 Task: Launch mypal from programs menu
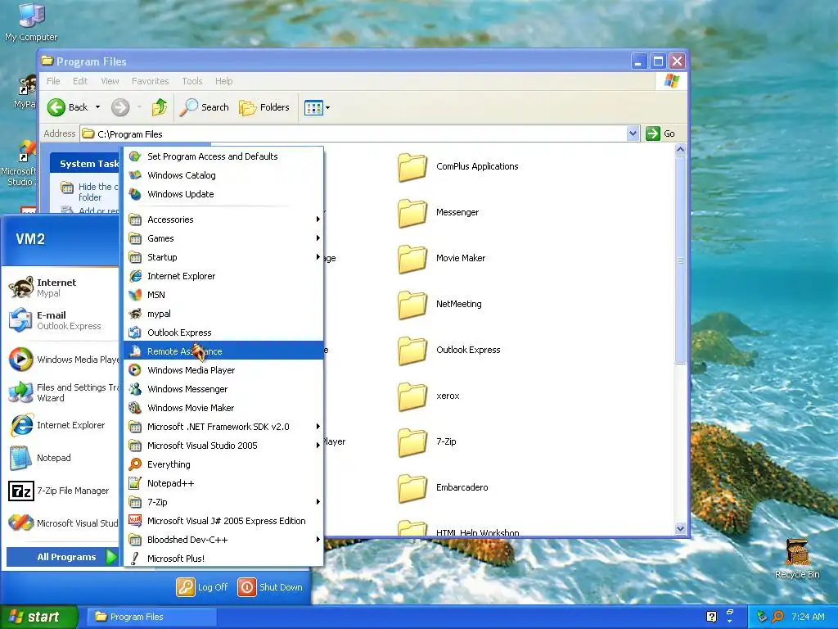pos(223,314)
